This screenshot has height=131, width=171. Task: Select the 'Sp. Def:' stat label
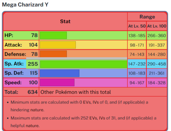14,73
